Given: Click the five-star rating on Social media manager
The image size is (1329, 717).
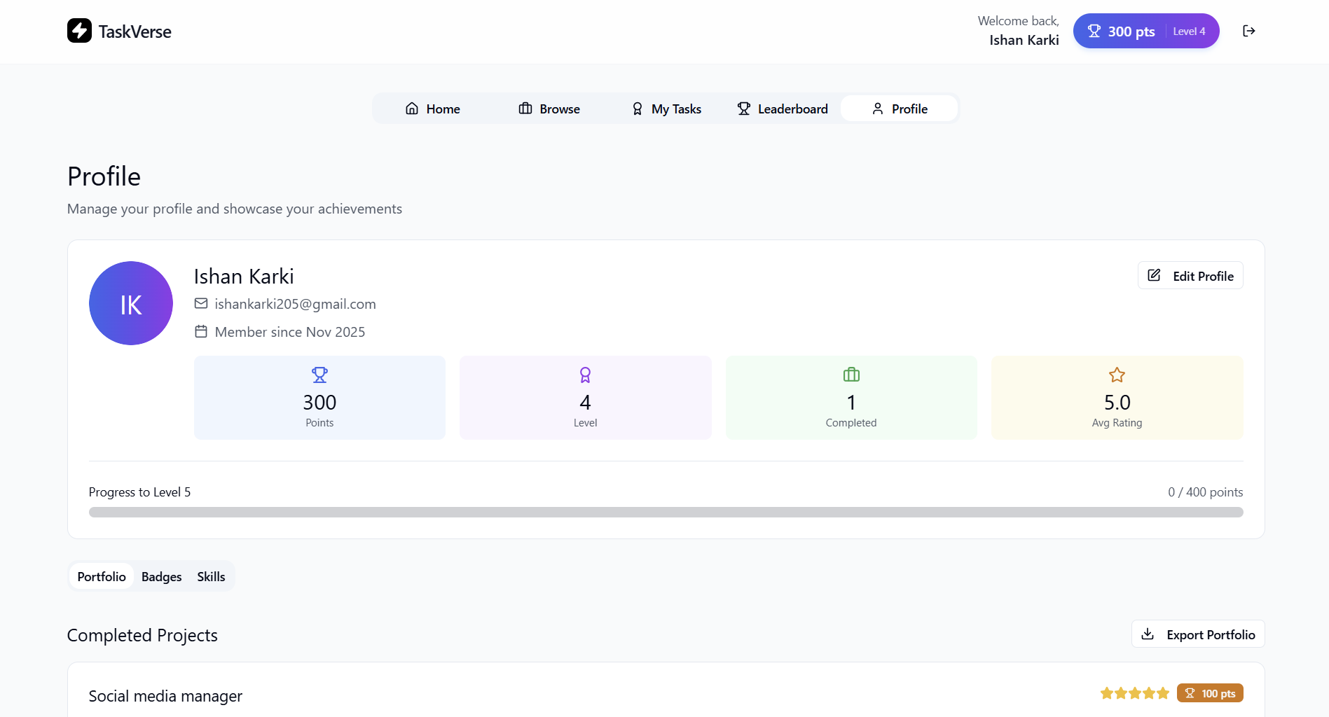Looking at the screenshot, I should pos(1134,693).
